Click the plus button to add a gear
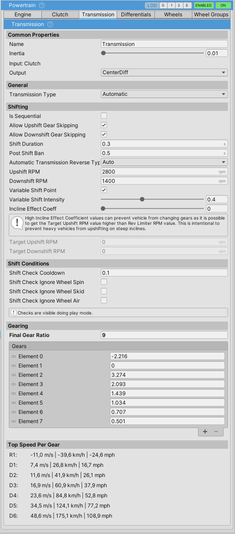The height and width of the screenshot is (534, 235). tap(205, 432)
